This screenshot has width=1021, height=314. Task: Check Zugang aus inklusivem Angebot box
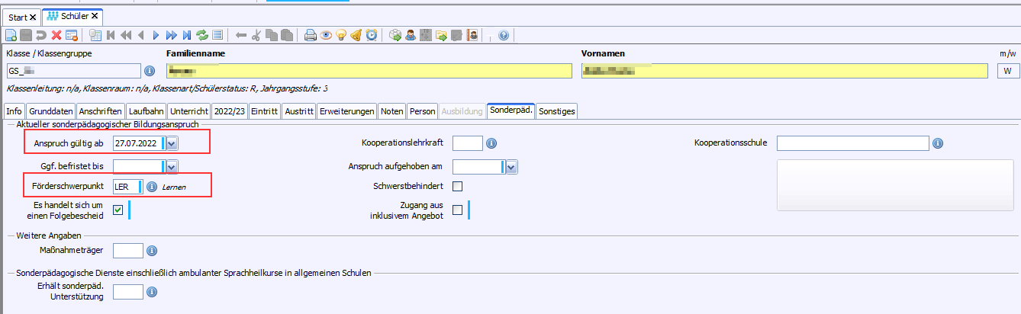click(458, 210)
